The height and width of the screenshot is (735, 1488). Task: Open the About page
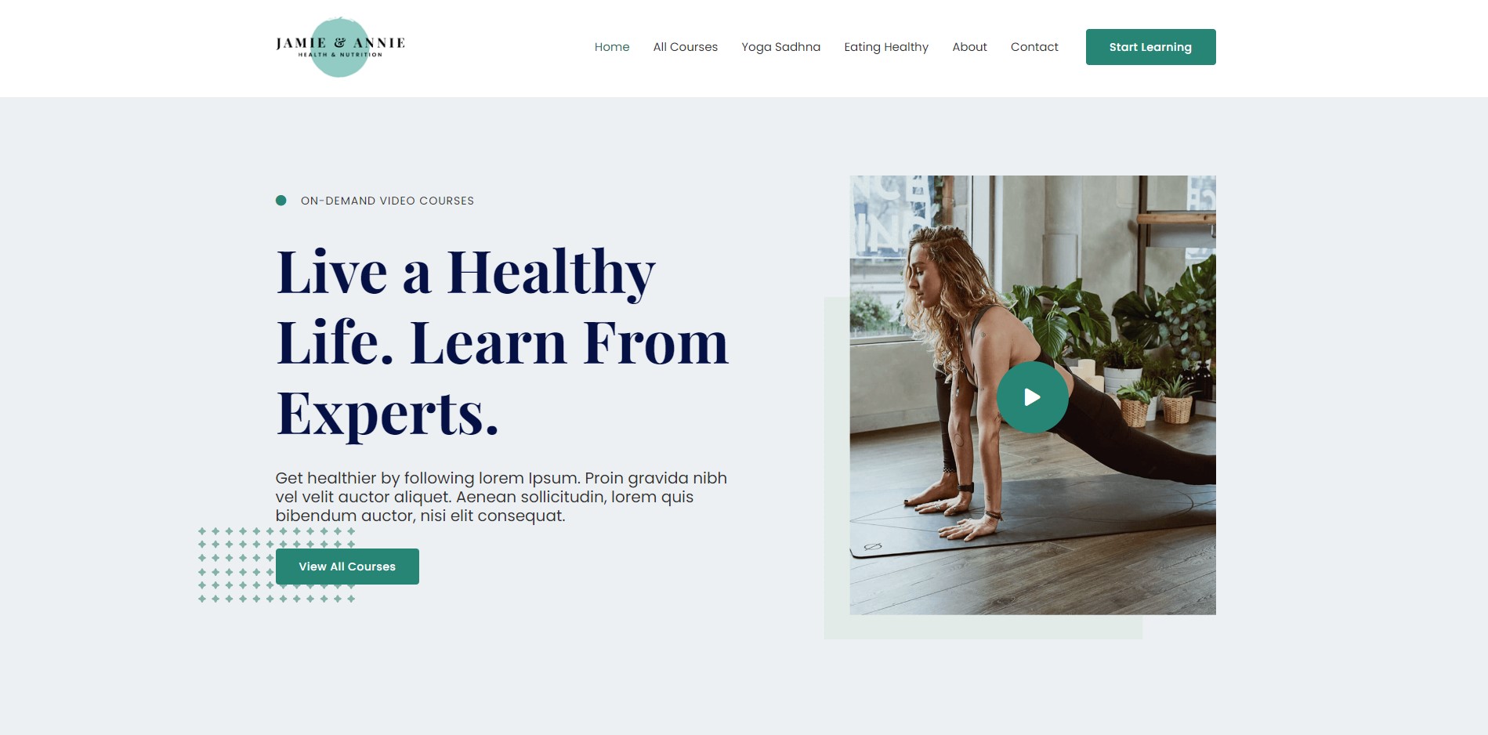[969, 47]
